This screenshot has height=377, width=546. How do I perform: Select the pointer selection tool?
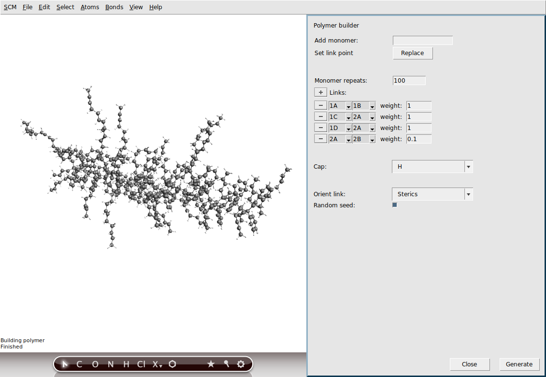[65, 364]
